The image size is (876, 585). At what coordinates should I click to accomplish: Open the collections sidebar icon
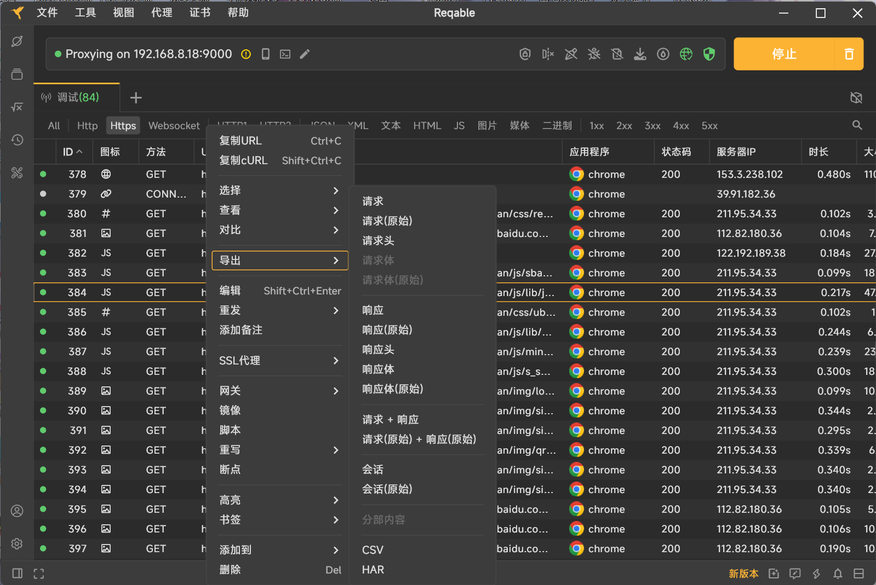coord(17,74)
